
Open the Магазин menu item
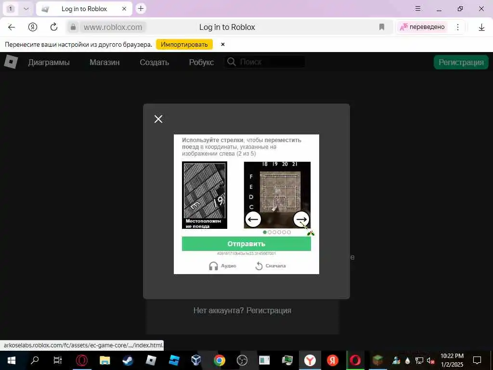point(104,62)
